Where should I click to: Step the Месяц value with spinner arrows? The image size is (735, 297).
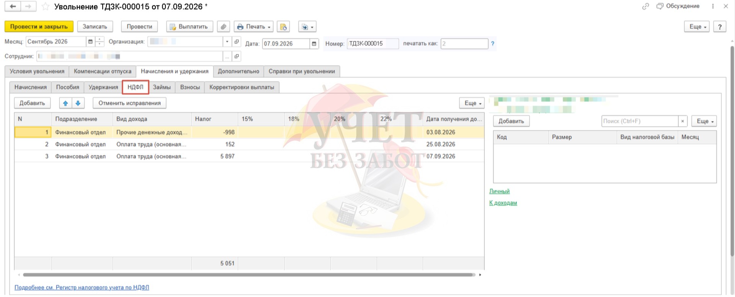pyautogui.click(x=100, y=42)
